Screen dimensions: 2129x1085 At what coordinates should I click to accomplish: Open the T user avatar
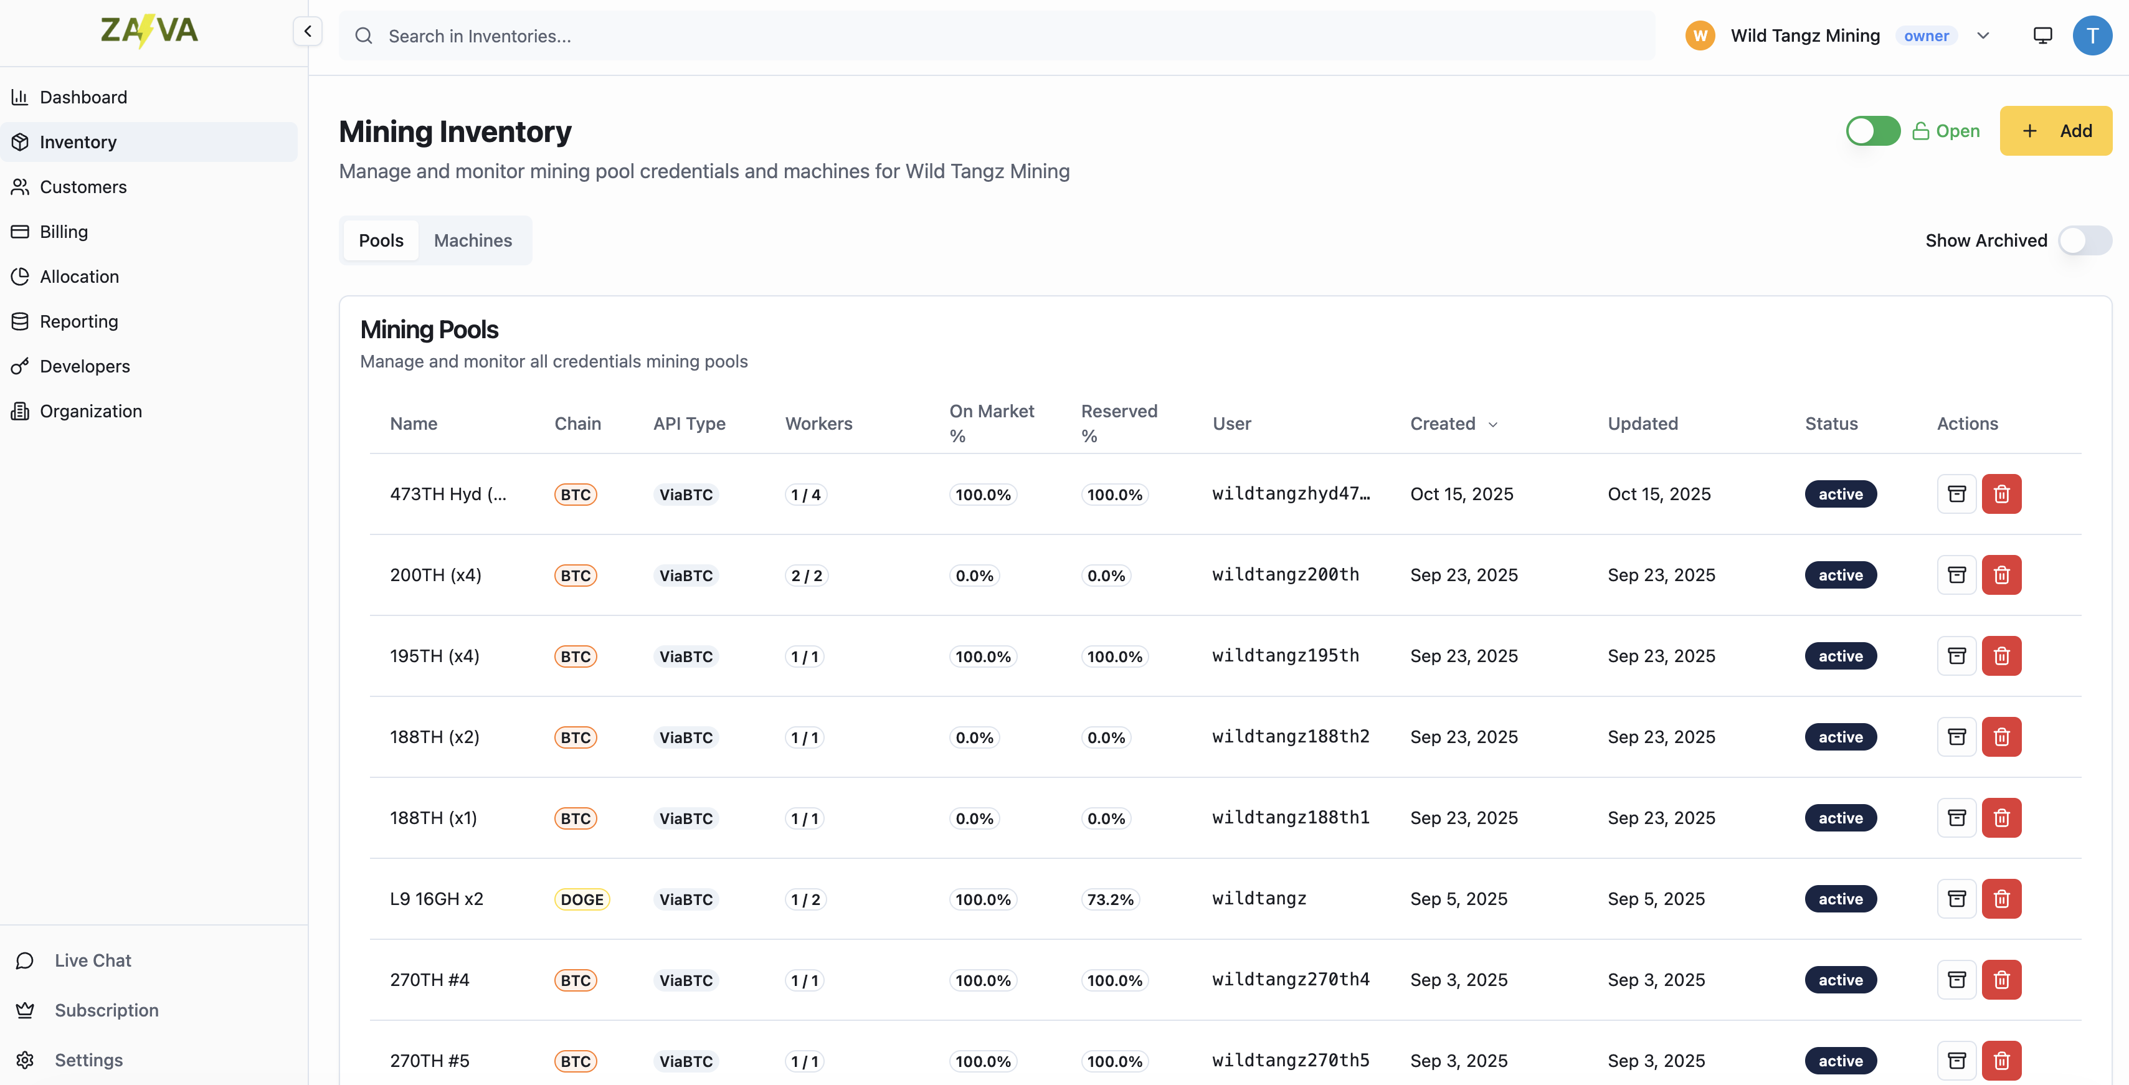point(2092,36)
